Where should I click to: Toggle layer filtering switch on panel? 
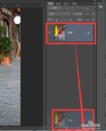(x=94, y=8)
